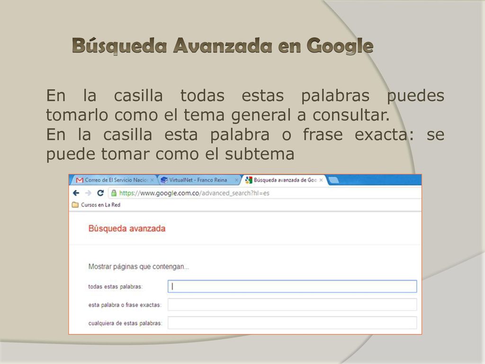
Task: Click the esta palabra o frase exactas field
Action: [x=292, y=305]
